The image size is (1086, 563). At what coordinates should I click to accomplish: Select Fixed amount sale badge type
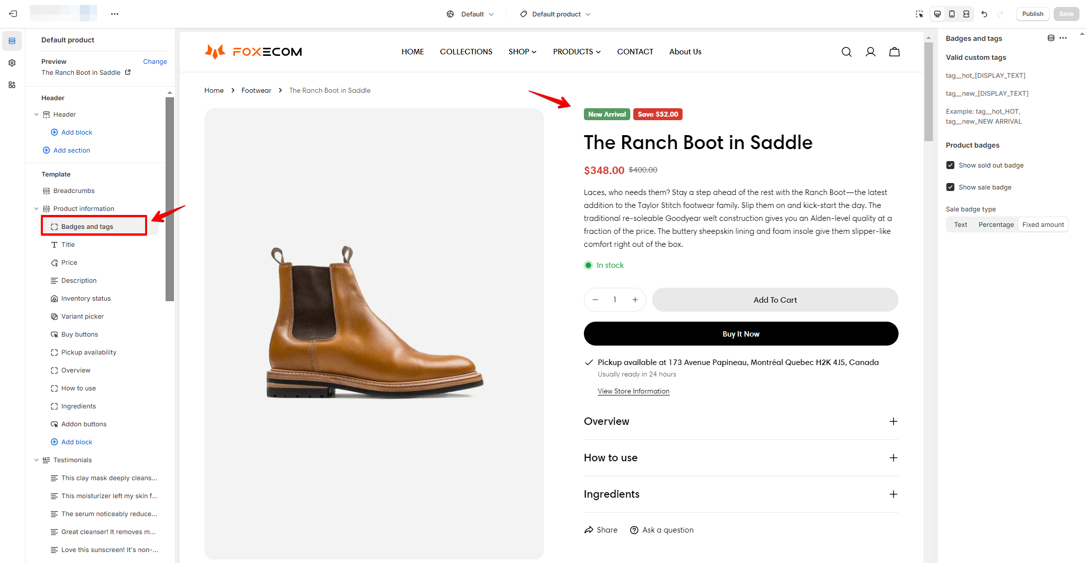[1043, 225]
